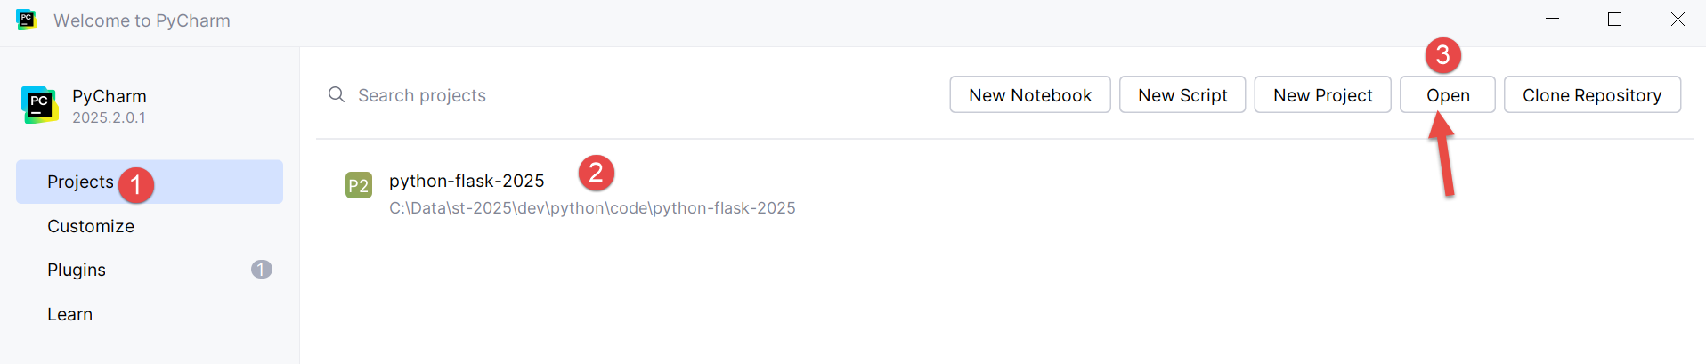
Task: Click the search magnifier icon
Action: coord(337,94)
